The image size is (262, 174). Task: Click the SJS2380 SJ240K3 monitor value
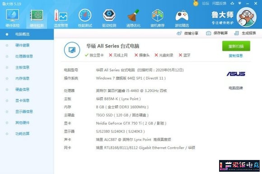(x=120, y=132)
